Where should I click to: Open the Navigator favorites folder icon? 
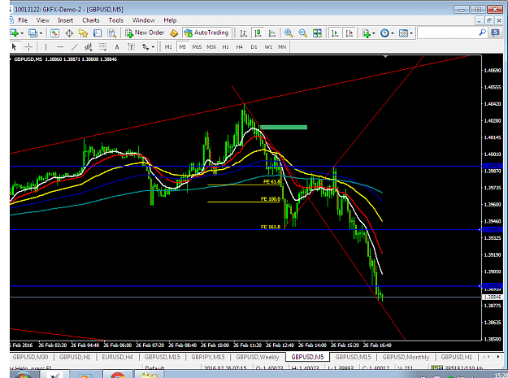click(x=83, y=33)
